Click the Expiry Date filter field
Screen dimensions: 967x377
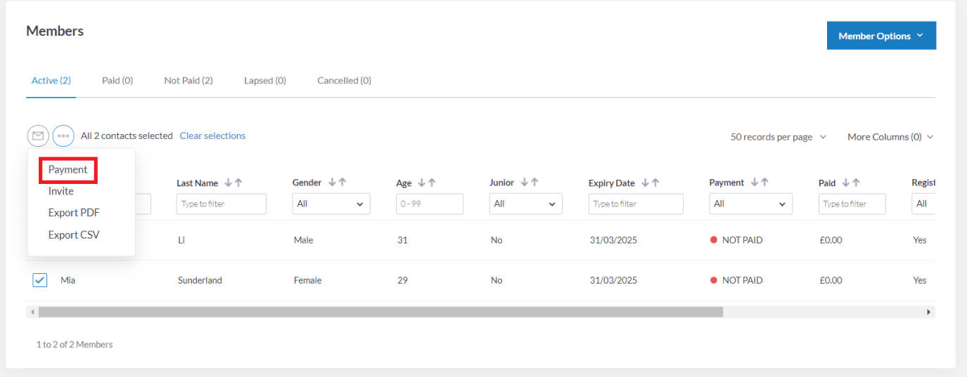636,204
